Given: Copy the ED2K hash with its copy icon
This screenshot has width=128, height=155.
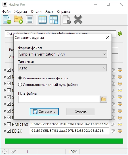Looking at the screenshot, I should coord(113,131).
